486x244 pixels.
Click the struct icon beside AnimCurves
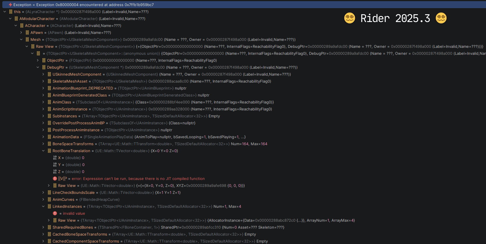49,200
